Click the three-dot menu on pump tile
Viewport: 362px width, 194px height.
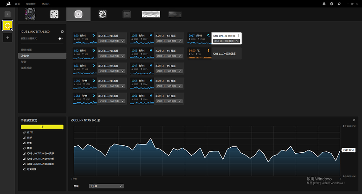239,35
